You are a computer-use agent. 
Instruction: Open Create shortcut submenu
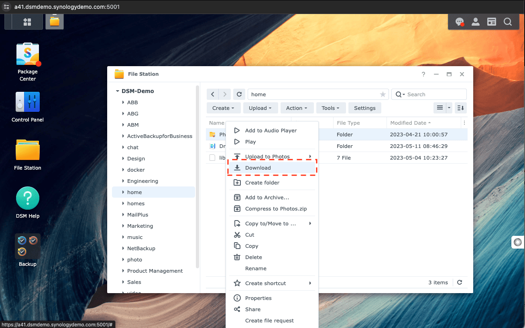pyautogui.click(x=272, y=283)
